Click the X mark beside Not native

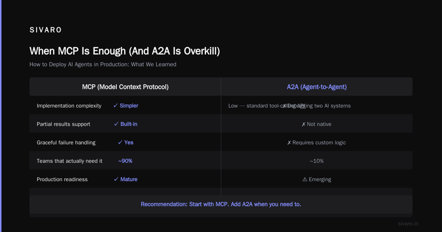pyautogui.click(x=304, y=124)
